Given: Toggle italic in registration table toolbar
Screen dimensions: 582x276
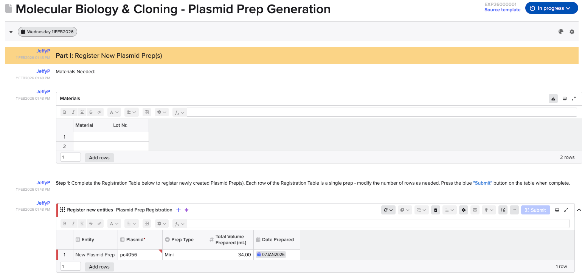Looking at the screenshot, I should click(x=73, y=224).
